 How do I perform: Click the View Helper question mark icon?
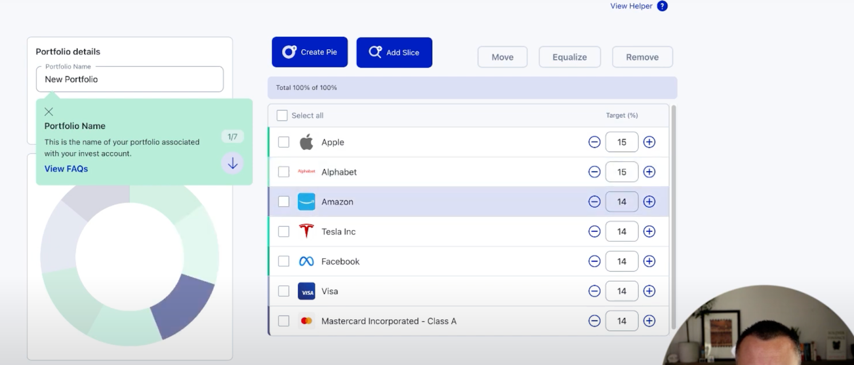[x=662, y=6]
